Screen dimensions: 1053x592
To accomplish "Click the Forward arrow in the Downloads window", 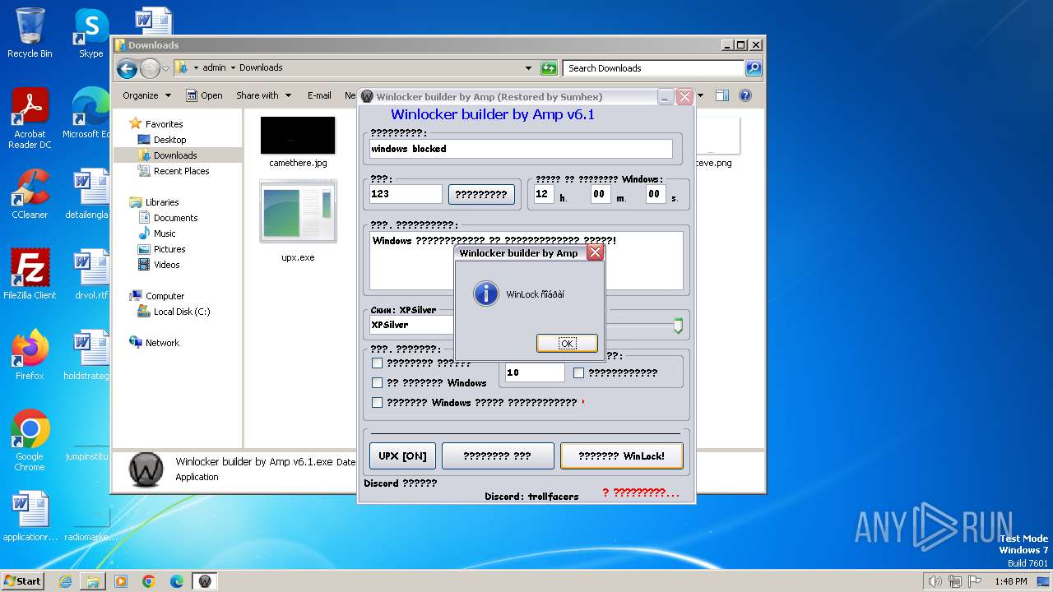I will (150, 68).
